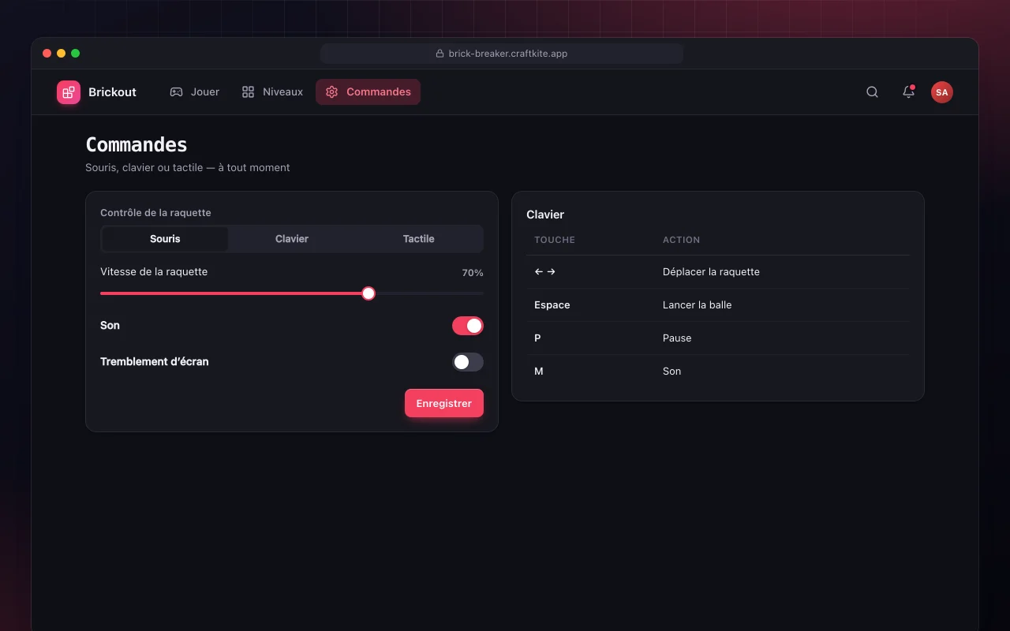Click the 'Lancer la balle' action text
Viewport: 1010px width, 631px height.
pyautogui.click(x=698, y=304)
